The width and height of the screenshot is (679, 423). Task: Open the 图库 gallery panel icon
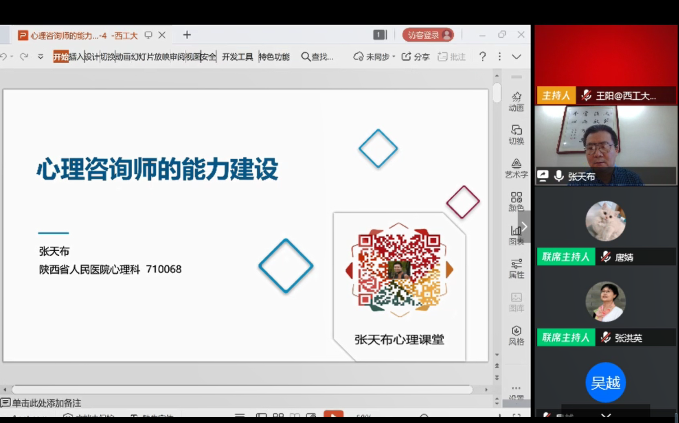(x=516, y=302)
